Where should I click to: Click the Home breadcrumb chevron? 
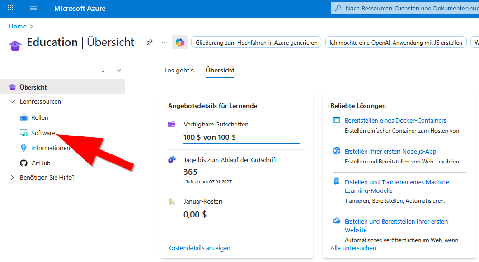click(32, 26)
